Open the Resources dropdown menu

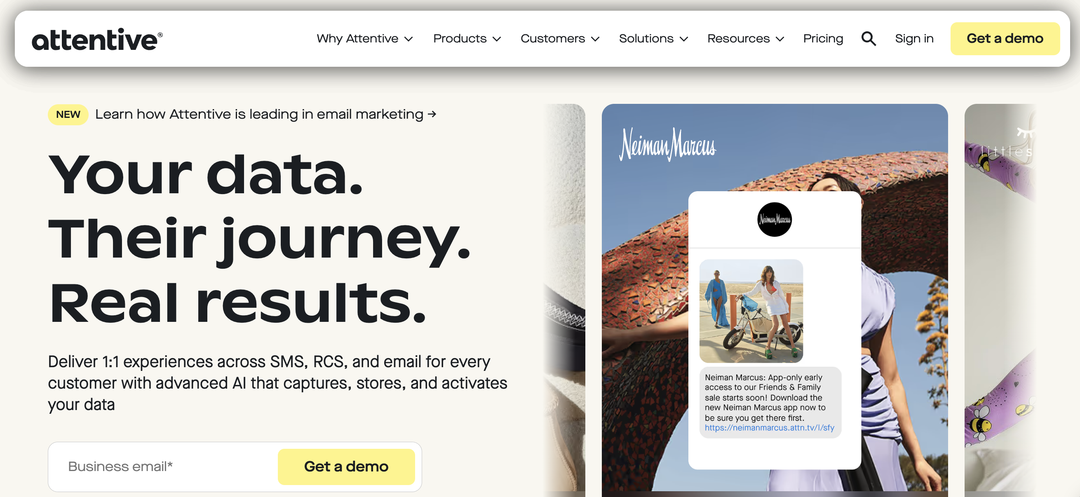tap(745, 39)
